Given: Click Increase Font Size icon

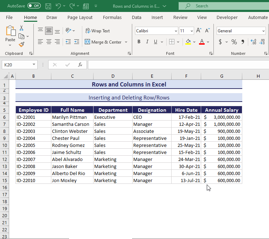Looking at the screenshot, I should coord(199,31).
